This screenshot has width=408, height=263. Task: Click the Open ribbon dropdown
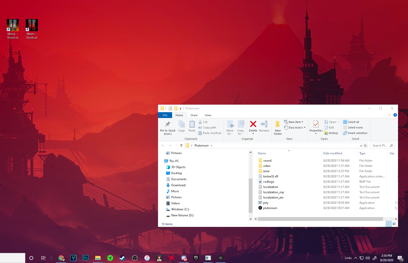[x=332, y=122]
